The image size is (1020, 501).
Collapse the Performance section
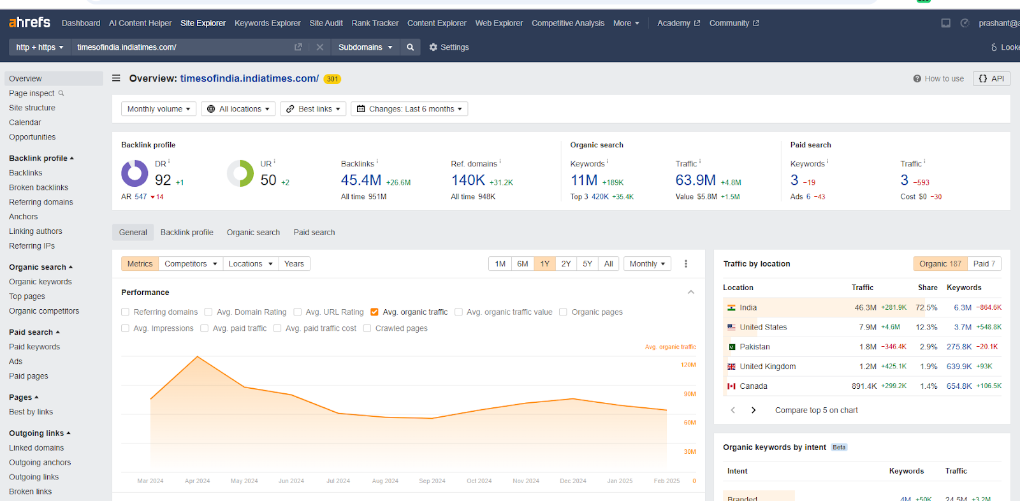coord(691,292)
